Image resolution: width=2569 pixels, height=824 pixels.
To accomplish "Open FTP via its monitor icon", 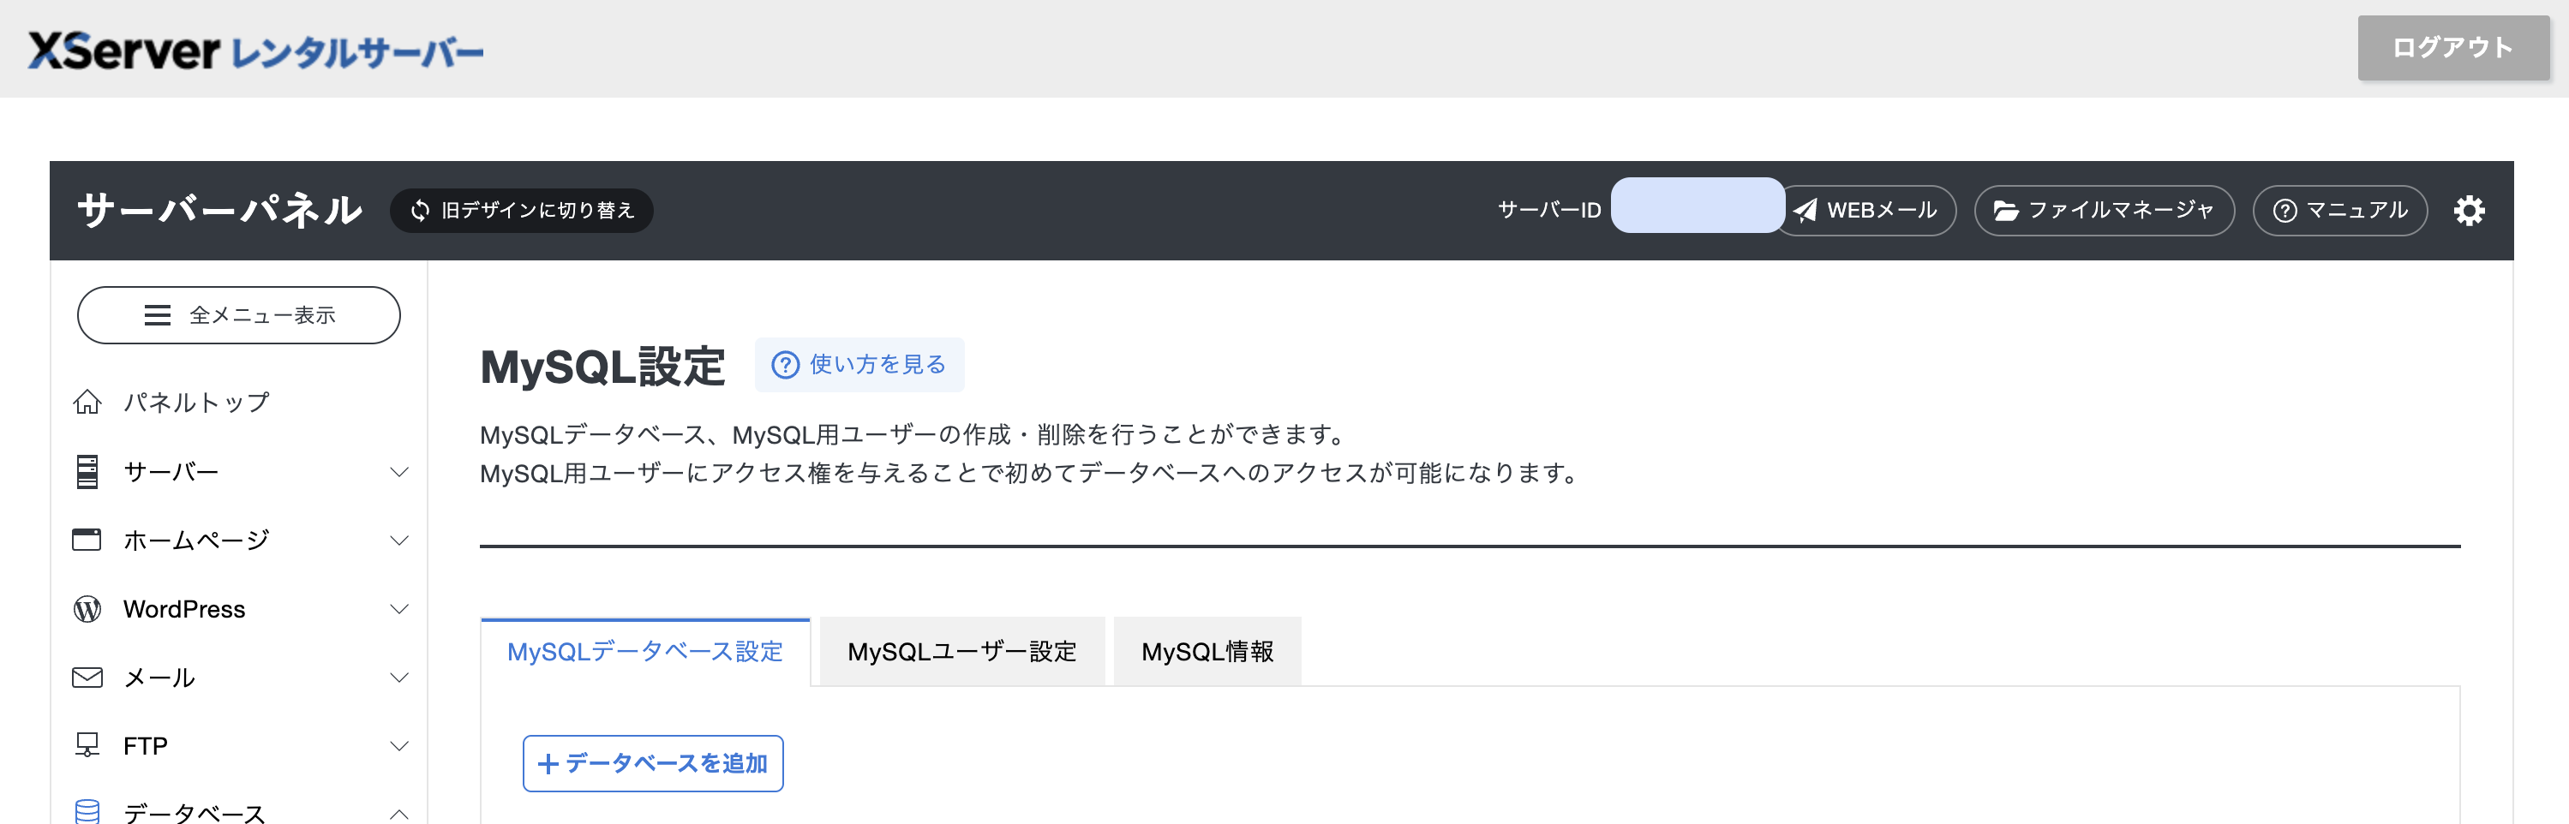I will pyautogui.click(x=87, y=744).
